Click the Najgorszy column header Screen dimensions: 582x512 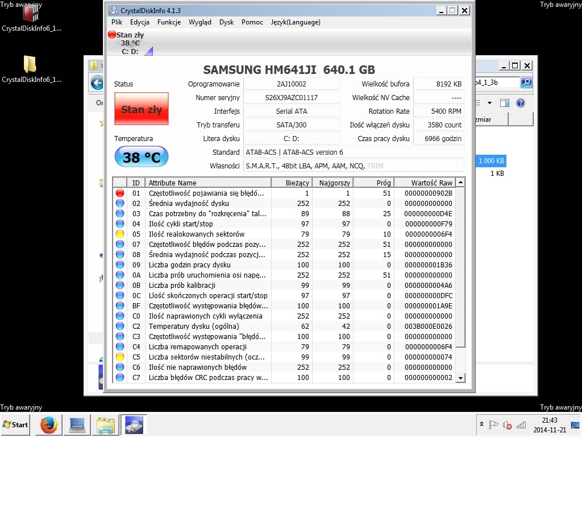(332, 183)
